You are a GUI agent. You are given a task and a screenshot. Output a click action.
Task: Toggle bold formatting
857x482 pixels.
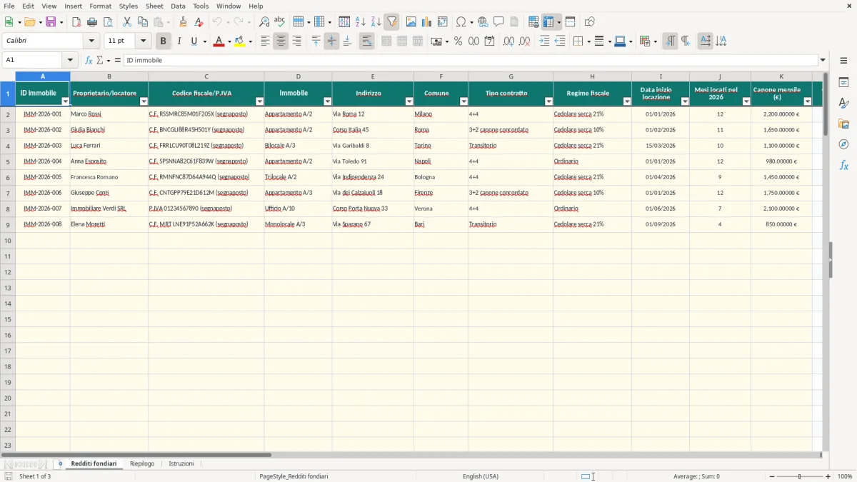click(164, 41)
